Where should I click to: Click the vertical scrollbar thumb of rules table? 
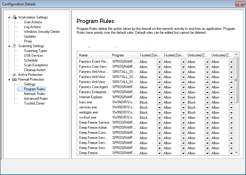tap(236, 80)
